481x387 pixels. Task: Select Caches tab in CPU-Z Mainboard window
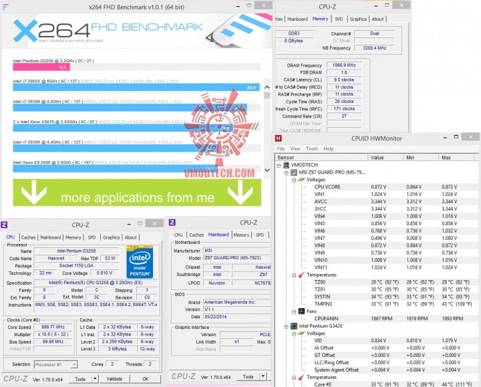pos(196,235)
